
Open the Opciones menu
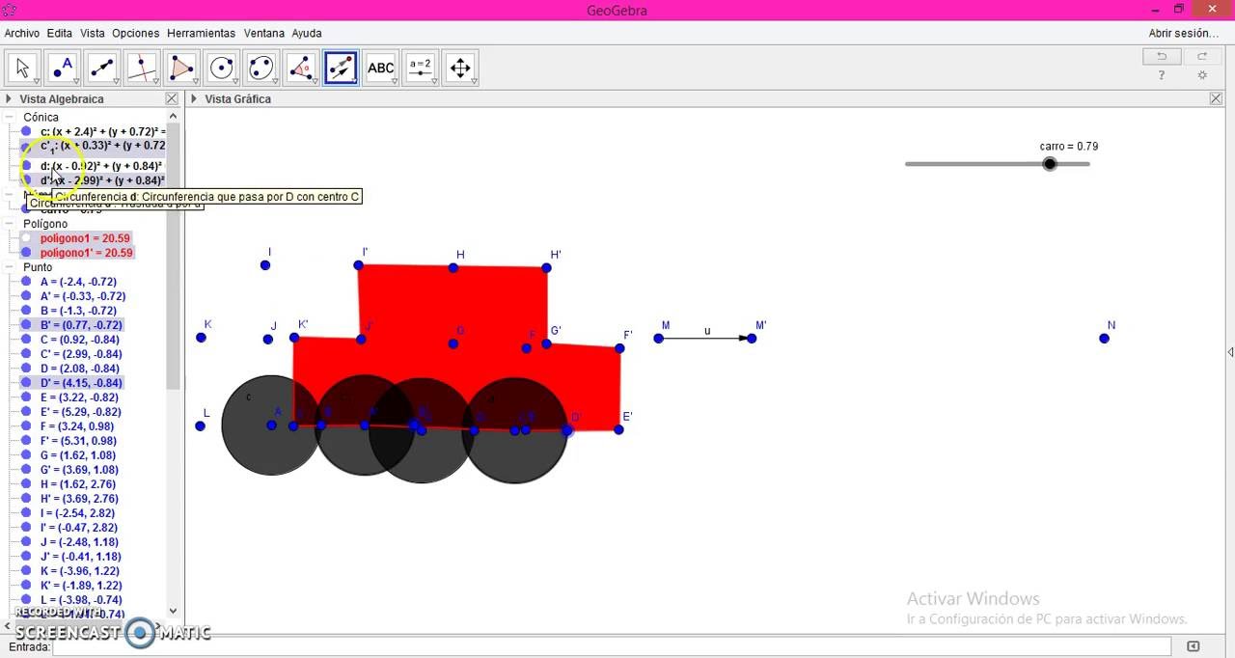(135, 33)
